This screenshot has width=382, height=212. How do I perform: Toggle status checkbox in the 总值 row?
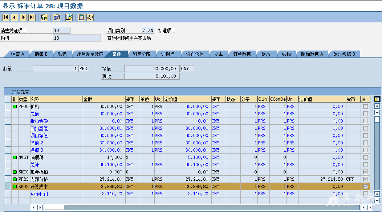coord(365,114)
